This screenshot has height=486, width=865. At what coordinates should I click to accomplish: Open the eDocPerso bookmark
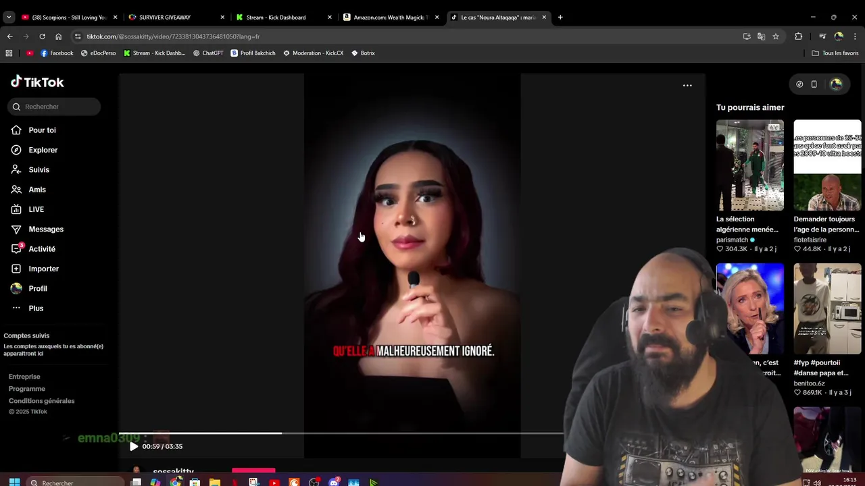click(x=99, y=53)
